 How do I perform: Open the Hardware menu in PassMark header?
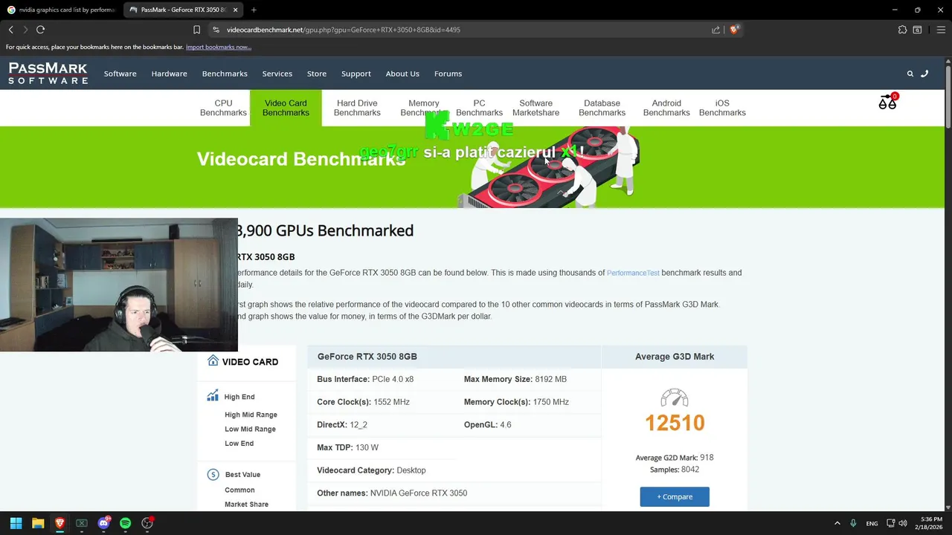[x=169, y=74]
